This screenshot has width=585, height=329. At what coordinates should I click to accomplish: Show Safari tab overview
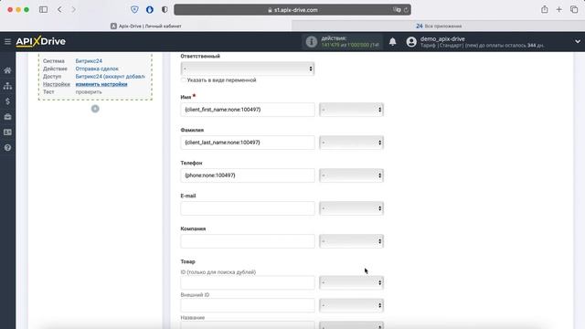coord(574,10)
